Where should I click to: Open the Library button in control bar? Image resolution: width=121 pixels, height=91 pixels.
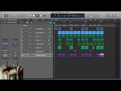(x=3, y=16)
